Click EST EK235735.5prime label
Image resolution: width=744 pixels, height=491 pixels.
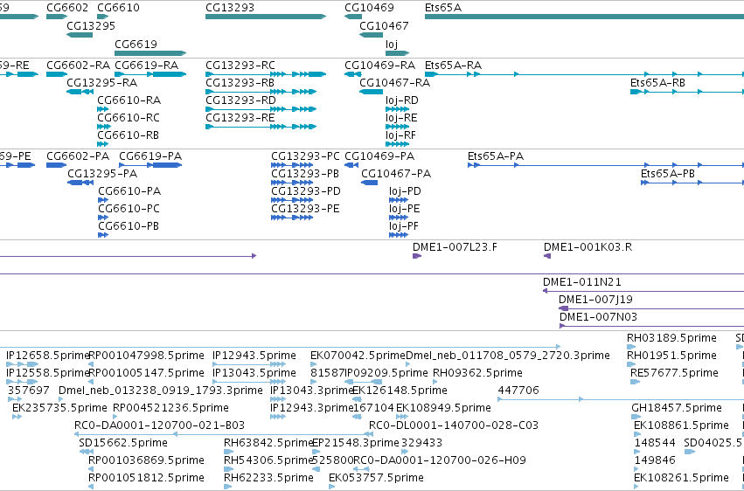click(59, 408)
